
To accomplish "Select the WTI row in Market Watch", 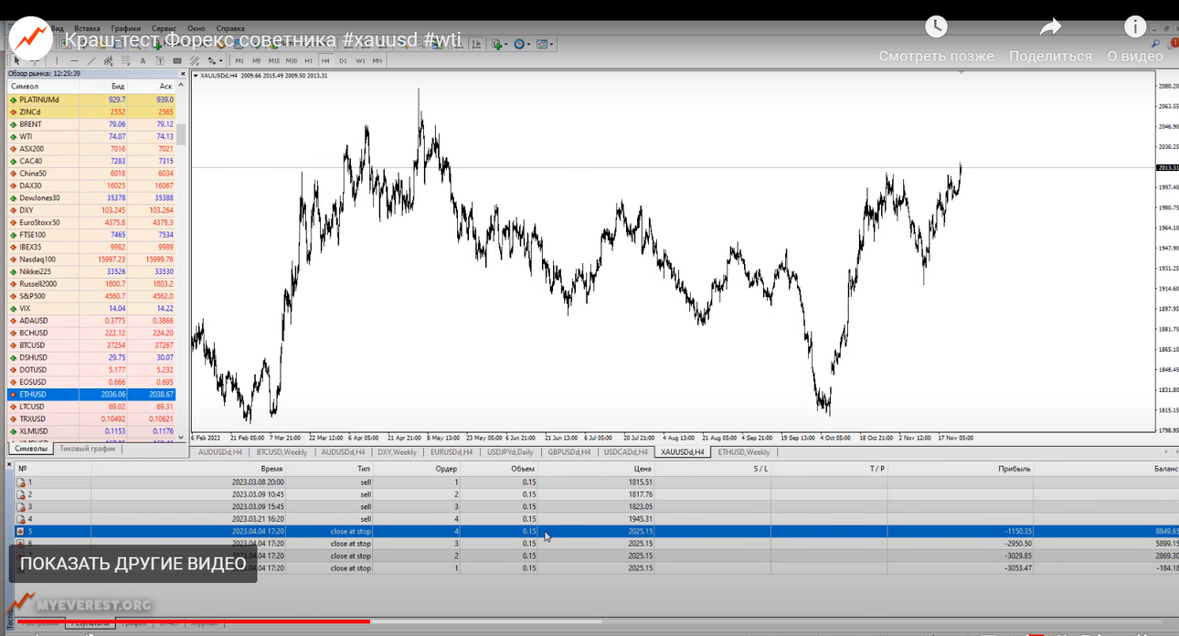I will tap(91, 136).
